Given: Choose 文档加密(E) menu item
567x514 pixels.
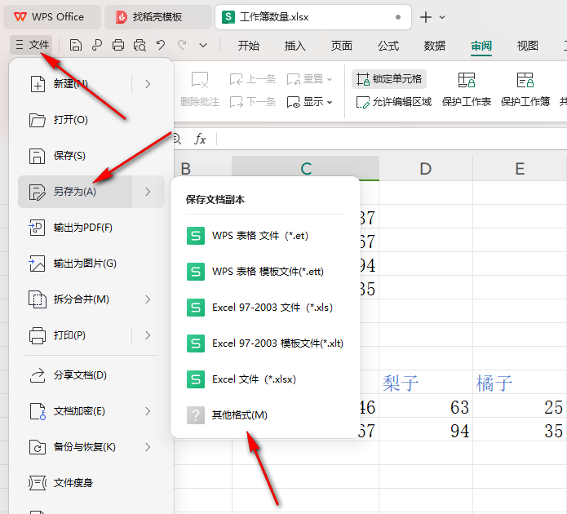Looking at the screenshot, I should 91,411.
